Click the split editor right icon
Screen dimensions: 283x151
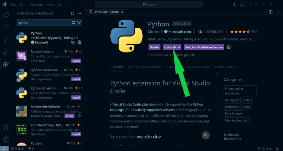click(x=271, y=12)
